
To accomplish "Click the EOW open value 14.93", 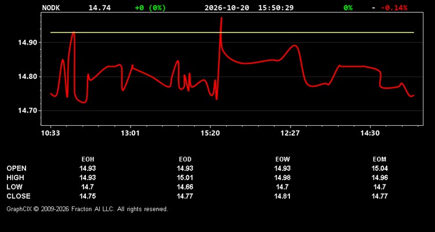I will point(282,168).
